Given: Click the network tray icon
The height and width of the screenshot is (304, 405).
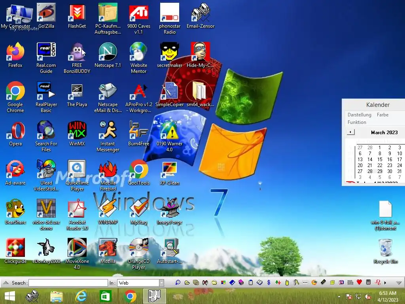Looking at the screenshot, I should 358,296.
